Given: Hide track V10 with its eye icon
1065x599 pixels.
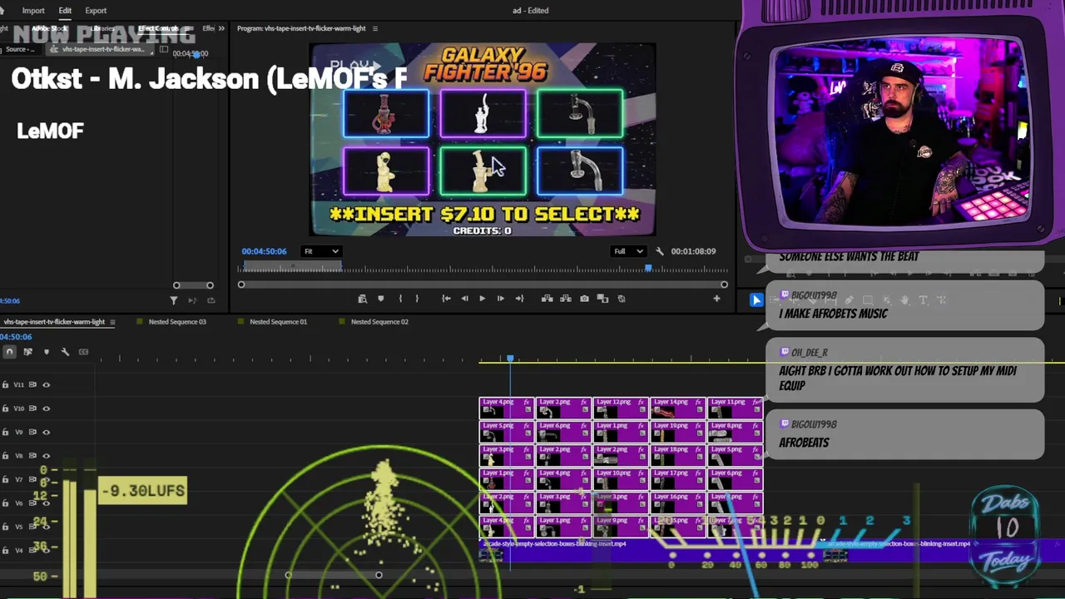Looking at the screenshot, I should pyautogui.click(x=46, y=408).
